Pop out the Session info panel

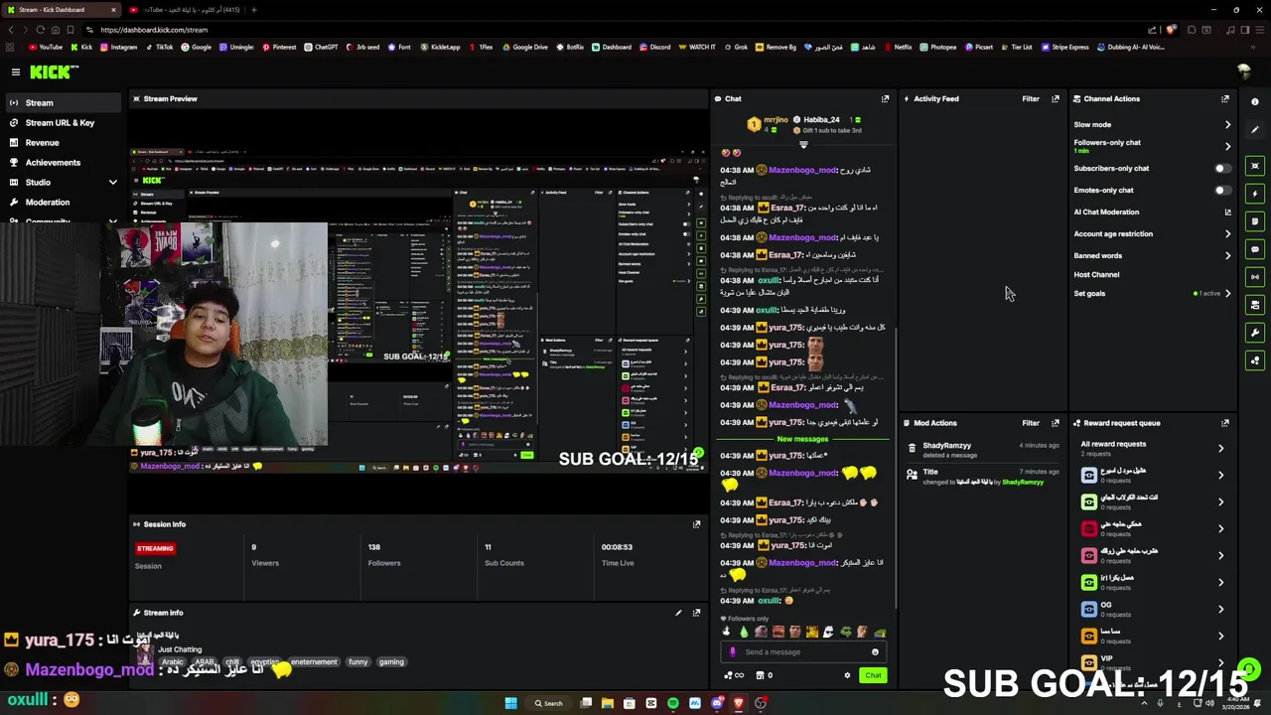click(x=696, y=524)
